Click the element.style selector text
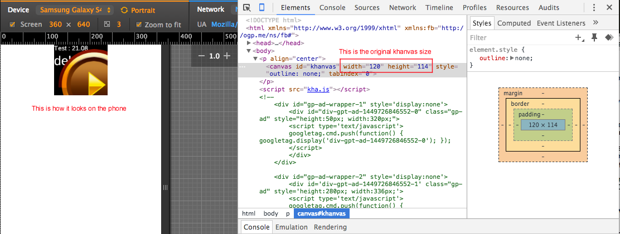Viewport: 620px width, 234px height. click(x=494, y=50)
